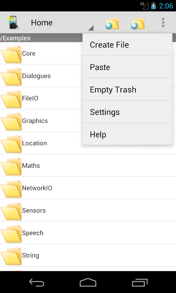Tap the Android back button
The image size is (176, 293).
tap(37, 282)
